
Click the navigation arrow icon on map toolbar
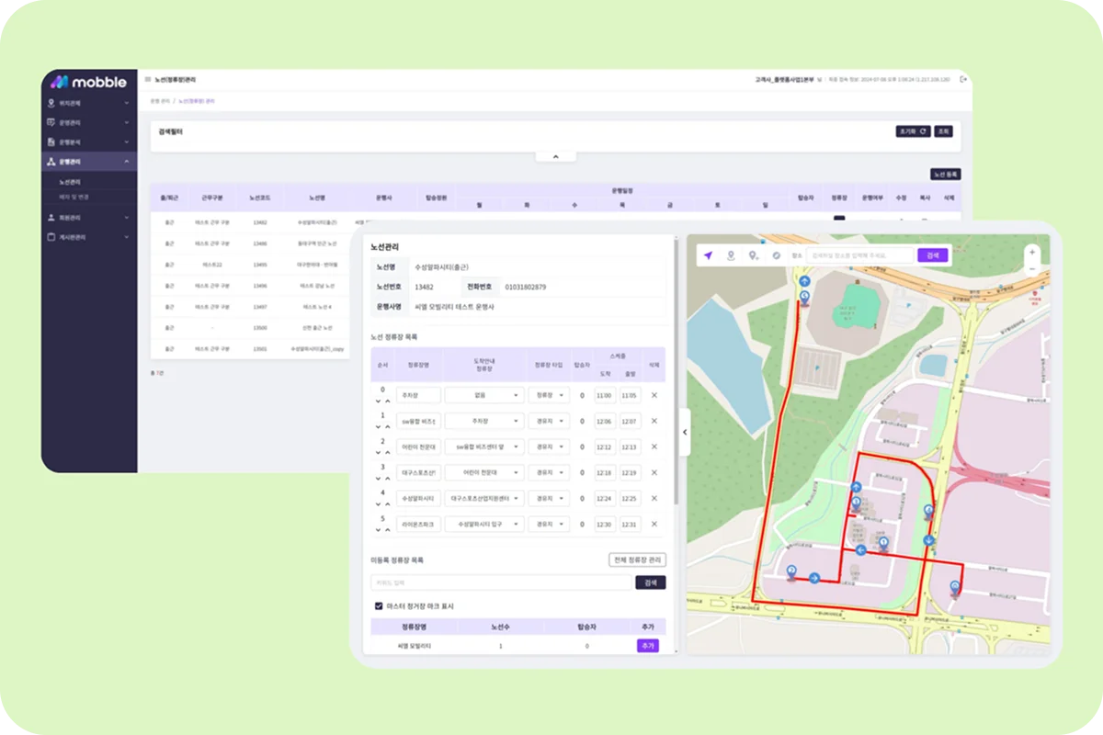(708, 255)
